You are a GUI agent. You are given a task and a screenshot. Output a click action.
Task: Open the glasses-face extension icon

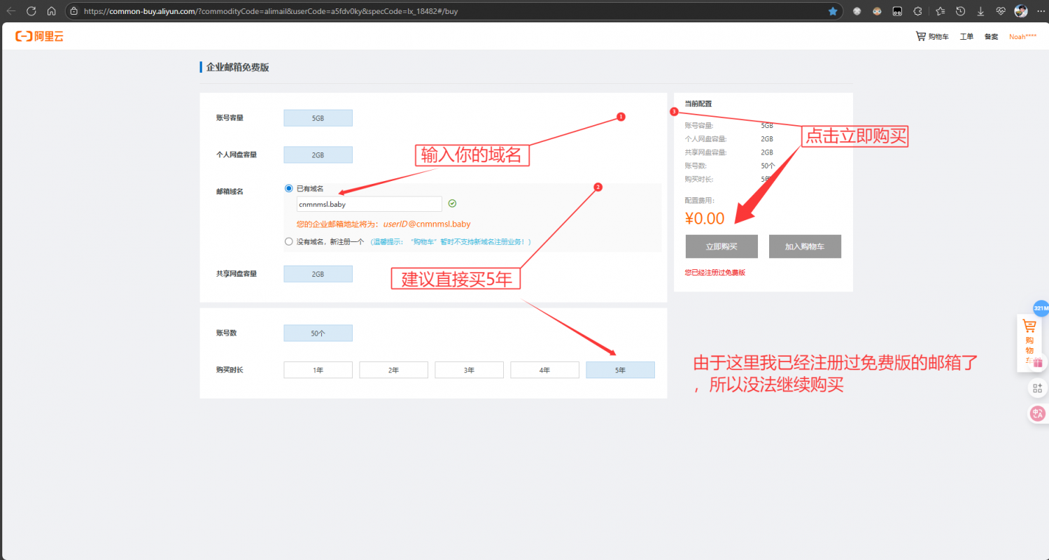[x=877, y=11]
